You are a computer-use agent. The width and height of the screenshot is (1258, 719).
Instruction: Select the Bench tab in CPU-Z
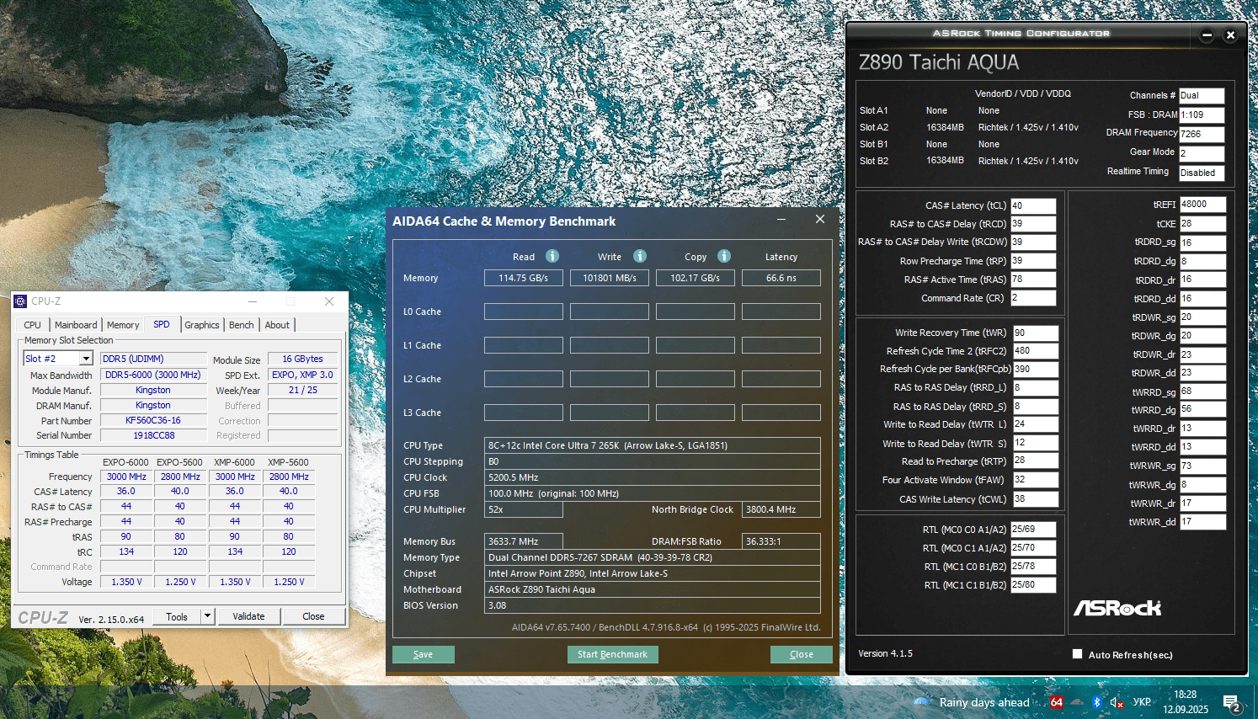coord(241,325)
